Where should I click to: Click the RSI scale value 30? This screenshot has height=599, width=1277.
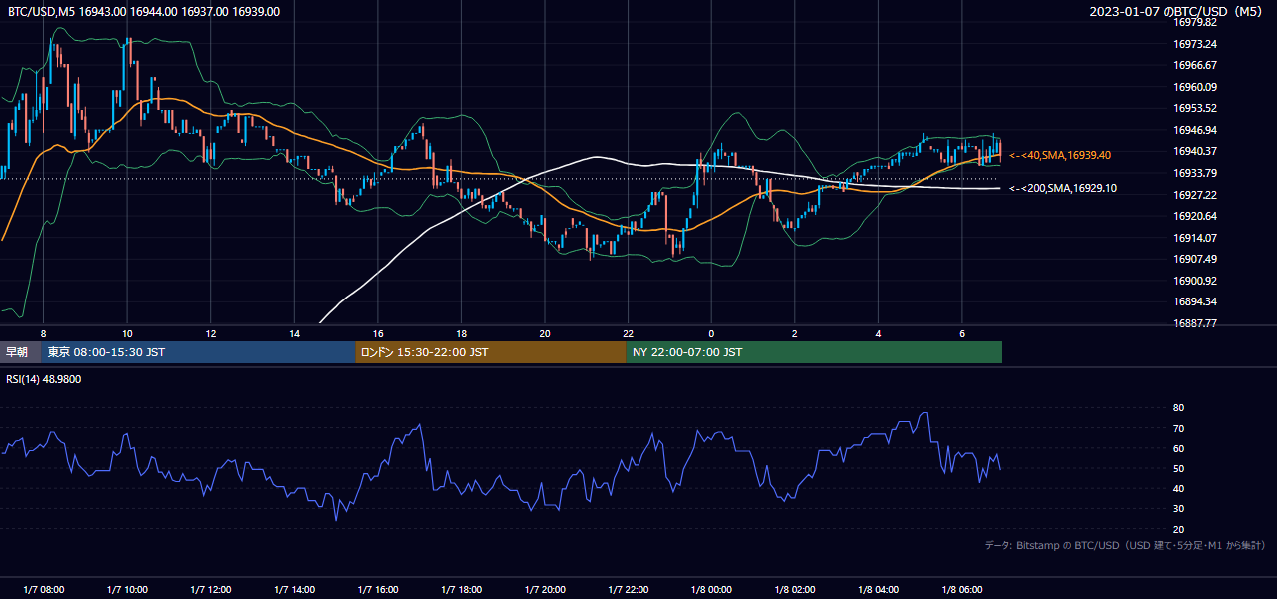(1178, 508)
